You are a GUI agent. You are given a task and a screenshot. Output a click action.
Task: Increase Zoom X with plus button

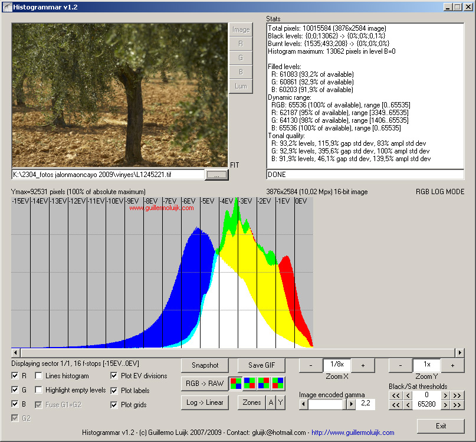pos(363,365)
